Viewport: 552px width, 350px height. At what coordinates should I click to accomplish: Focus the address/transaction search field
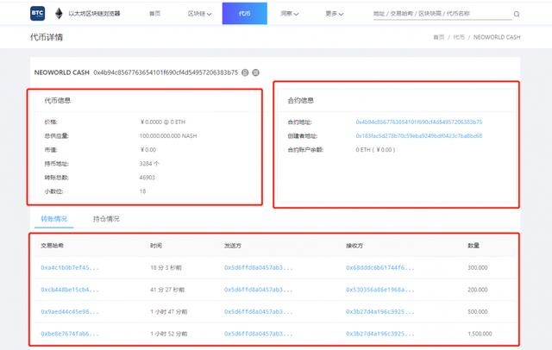coord(442,14)
